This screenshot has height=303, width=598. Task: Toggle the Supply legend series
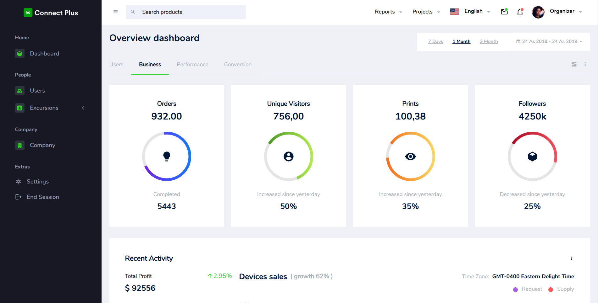(x=561, y=289)
